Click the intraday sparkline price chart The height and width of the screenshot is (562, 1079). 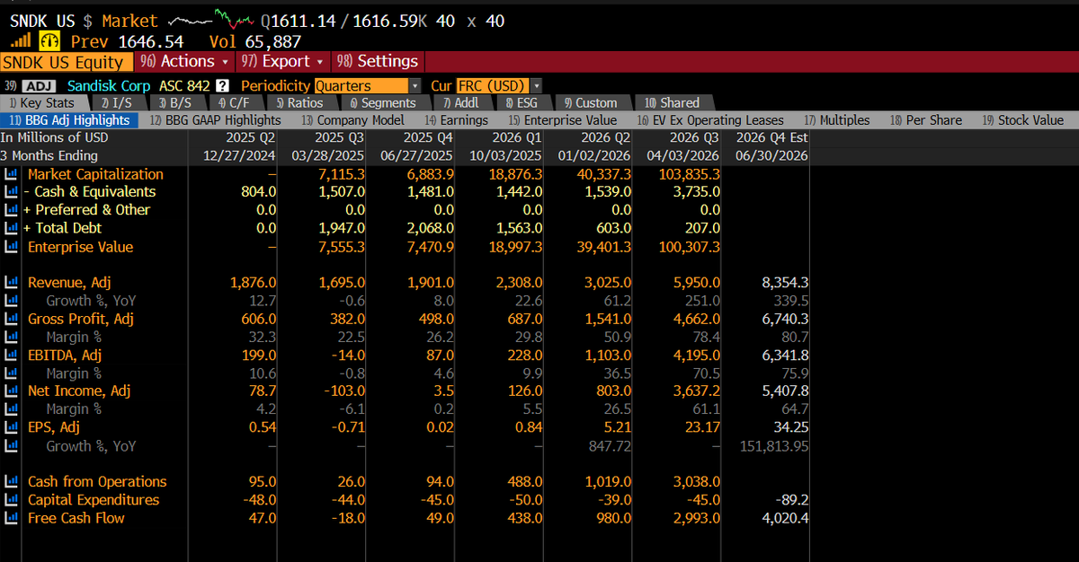pyautogui.click(x=210, y=18)
